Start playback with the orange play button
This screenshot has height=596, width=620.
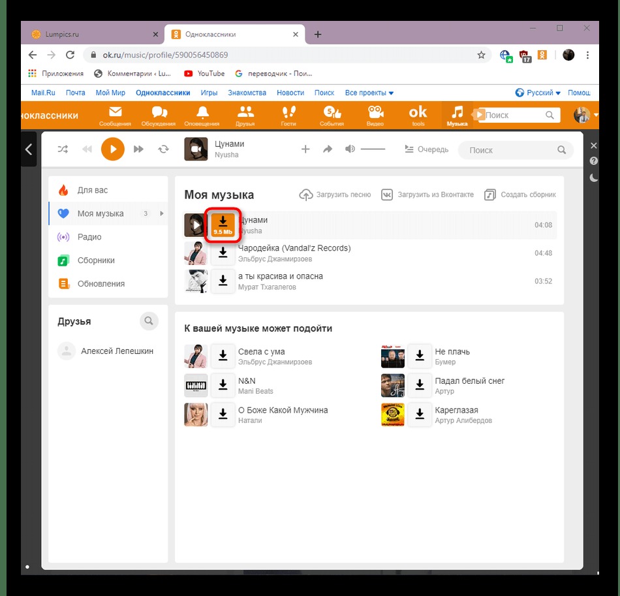click(x=113, y=149)
